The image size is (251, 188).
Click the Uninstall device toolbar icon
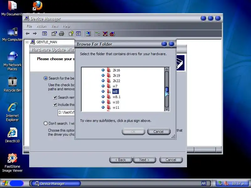(x=105, y=34)
